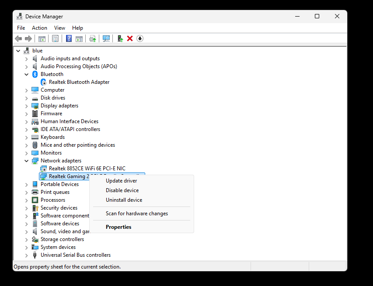
Task: Choose Update driver from context menu
Action: [x=142, y=181]
